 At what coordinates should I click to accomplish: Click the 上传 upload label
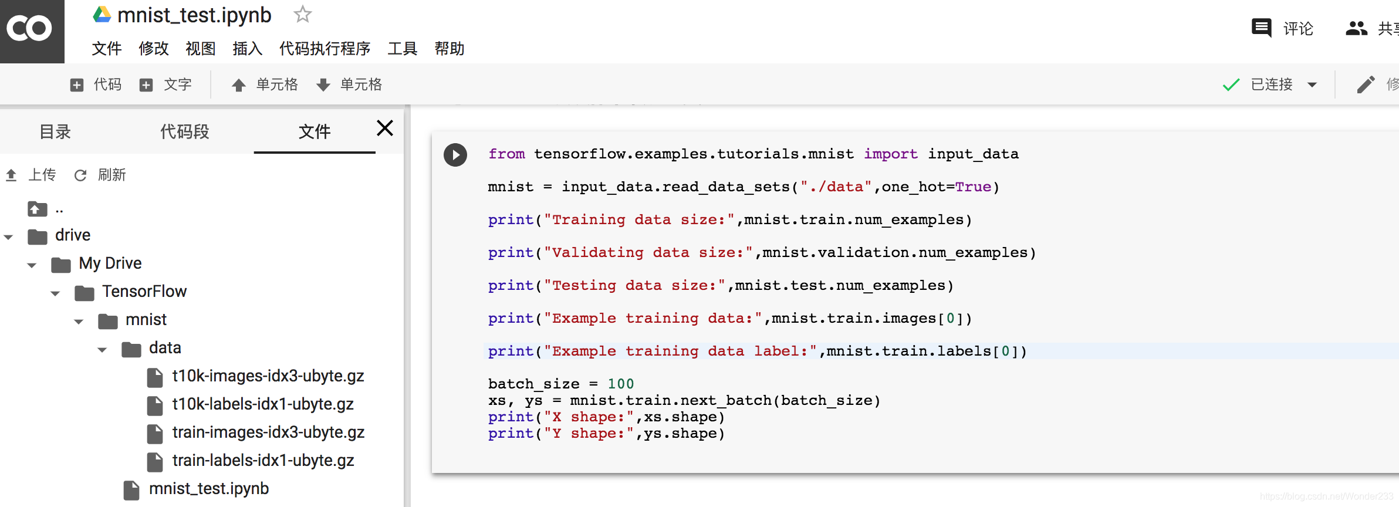click(x=42, y=175)
